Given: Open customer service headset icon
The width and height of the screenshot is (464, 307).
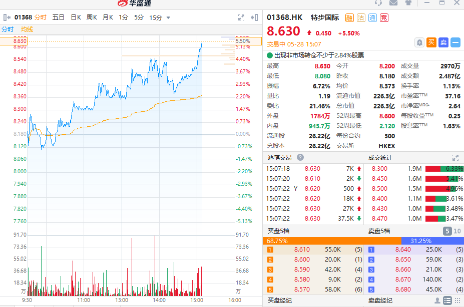Looking at the screenshot, I should click(x=378, y=2).
